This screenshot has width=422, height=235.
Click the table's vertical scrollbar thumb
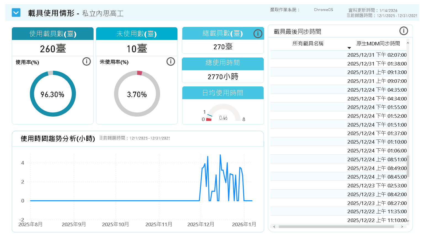click(408, 166)
